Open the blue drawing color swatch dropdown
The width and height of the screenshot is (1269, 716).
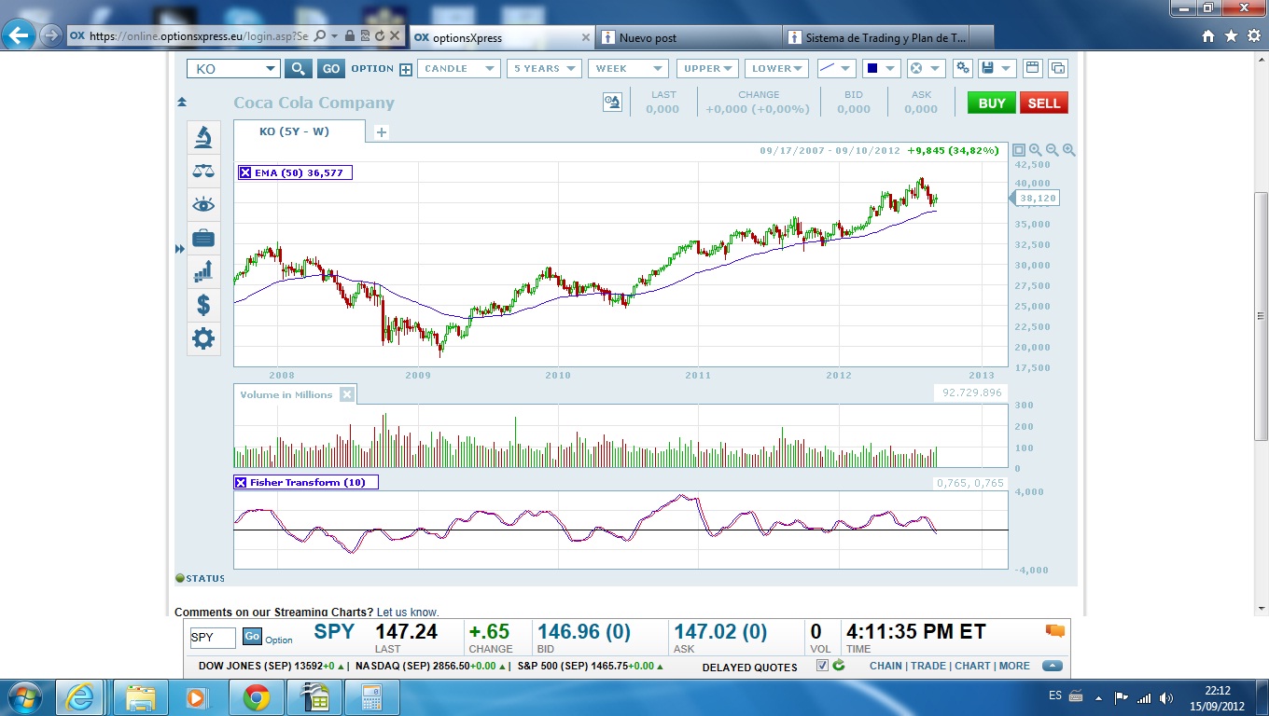point(881,68)
